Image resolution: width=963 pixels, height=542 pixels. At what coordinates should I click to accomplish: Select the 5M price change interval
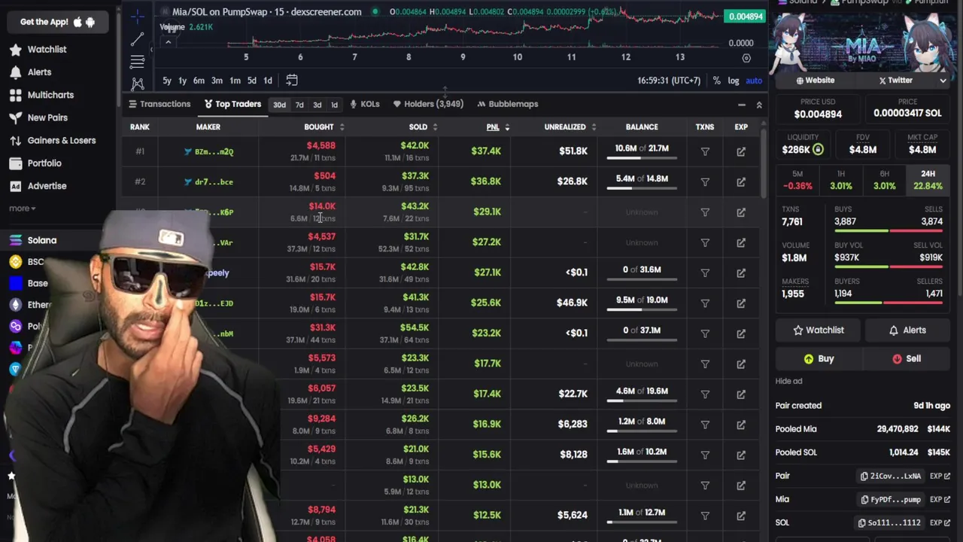coord(797,180)
